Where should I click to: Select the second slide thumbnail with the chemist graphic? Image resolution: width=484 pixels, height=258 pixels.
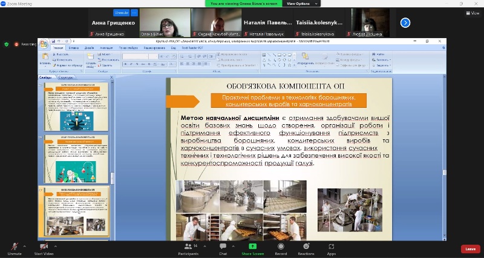click(x=75, y=159)
